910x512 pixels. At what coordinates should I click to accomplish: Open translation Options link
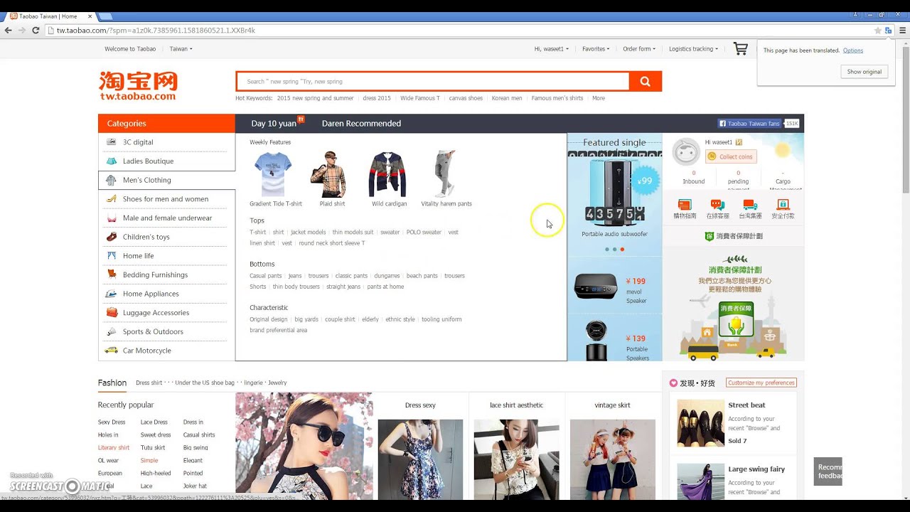point(853,50)
